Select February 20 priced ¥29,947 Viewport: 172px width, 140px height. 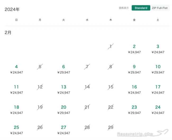64,110
